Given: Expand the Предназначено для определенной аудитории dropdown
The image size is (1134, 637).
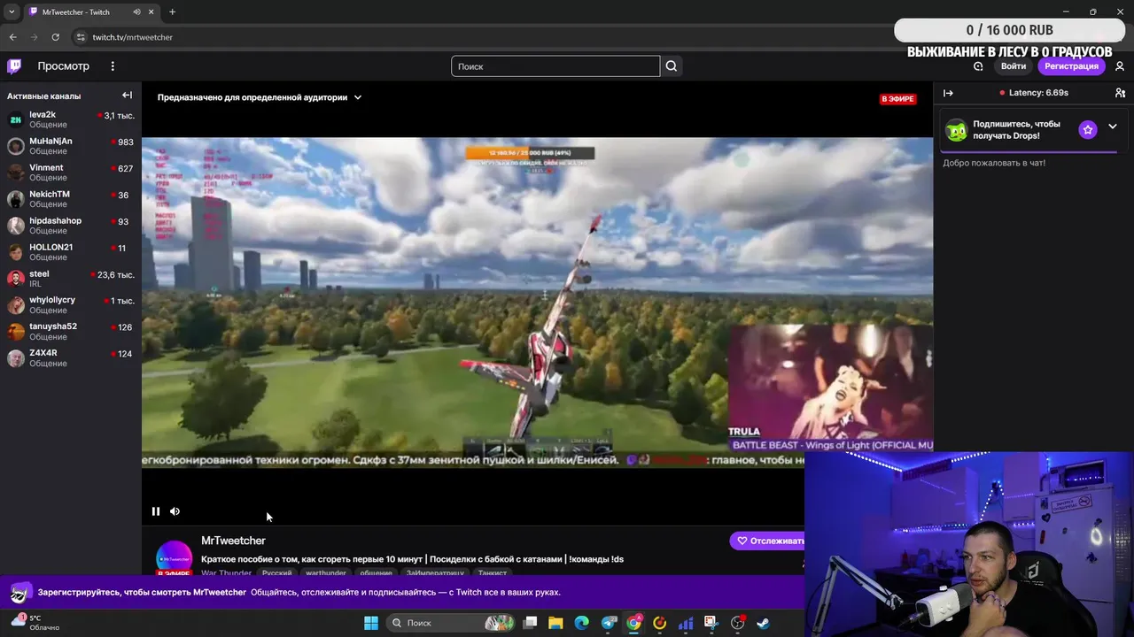Looking at the screenshot, I should pos(260,97).
